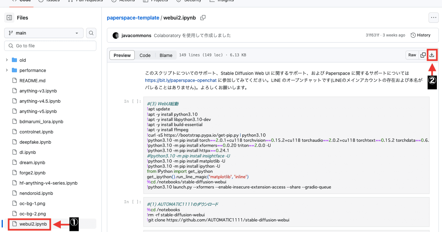Open the main branch dropdown

pyautogui.click(x=44, y=33)
